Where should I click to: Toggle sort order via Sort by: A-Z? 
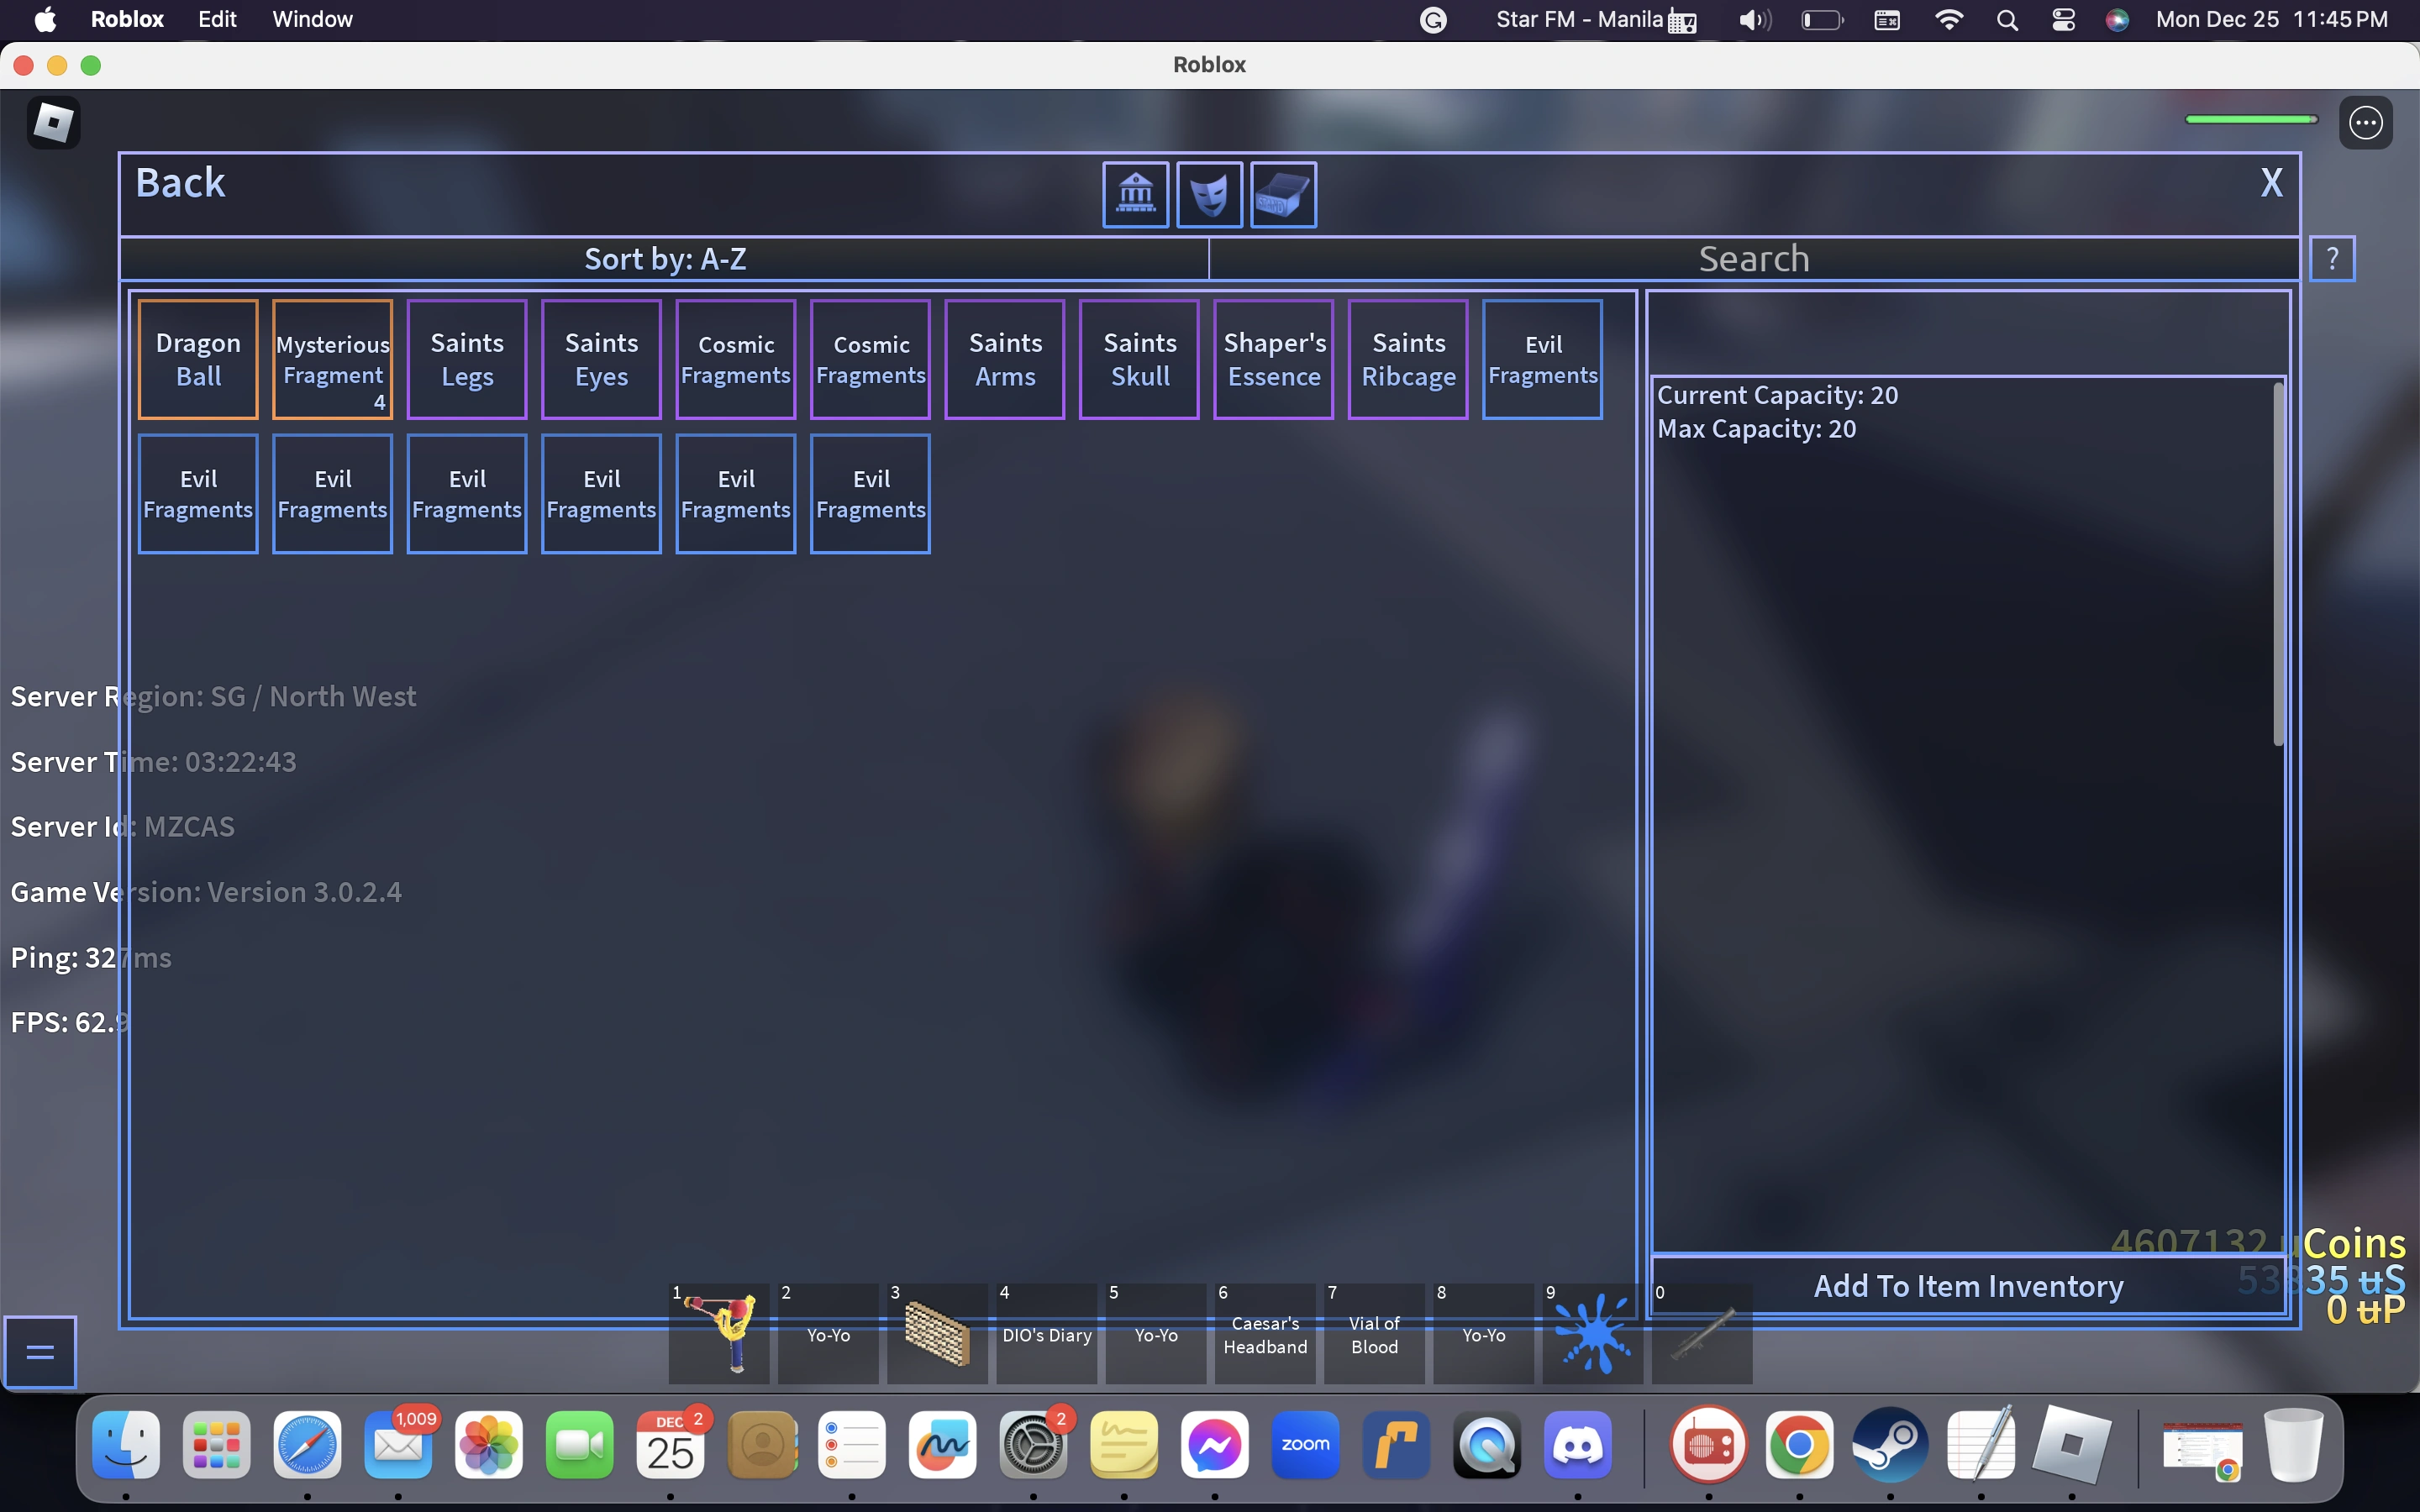[665, 259]
